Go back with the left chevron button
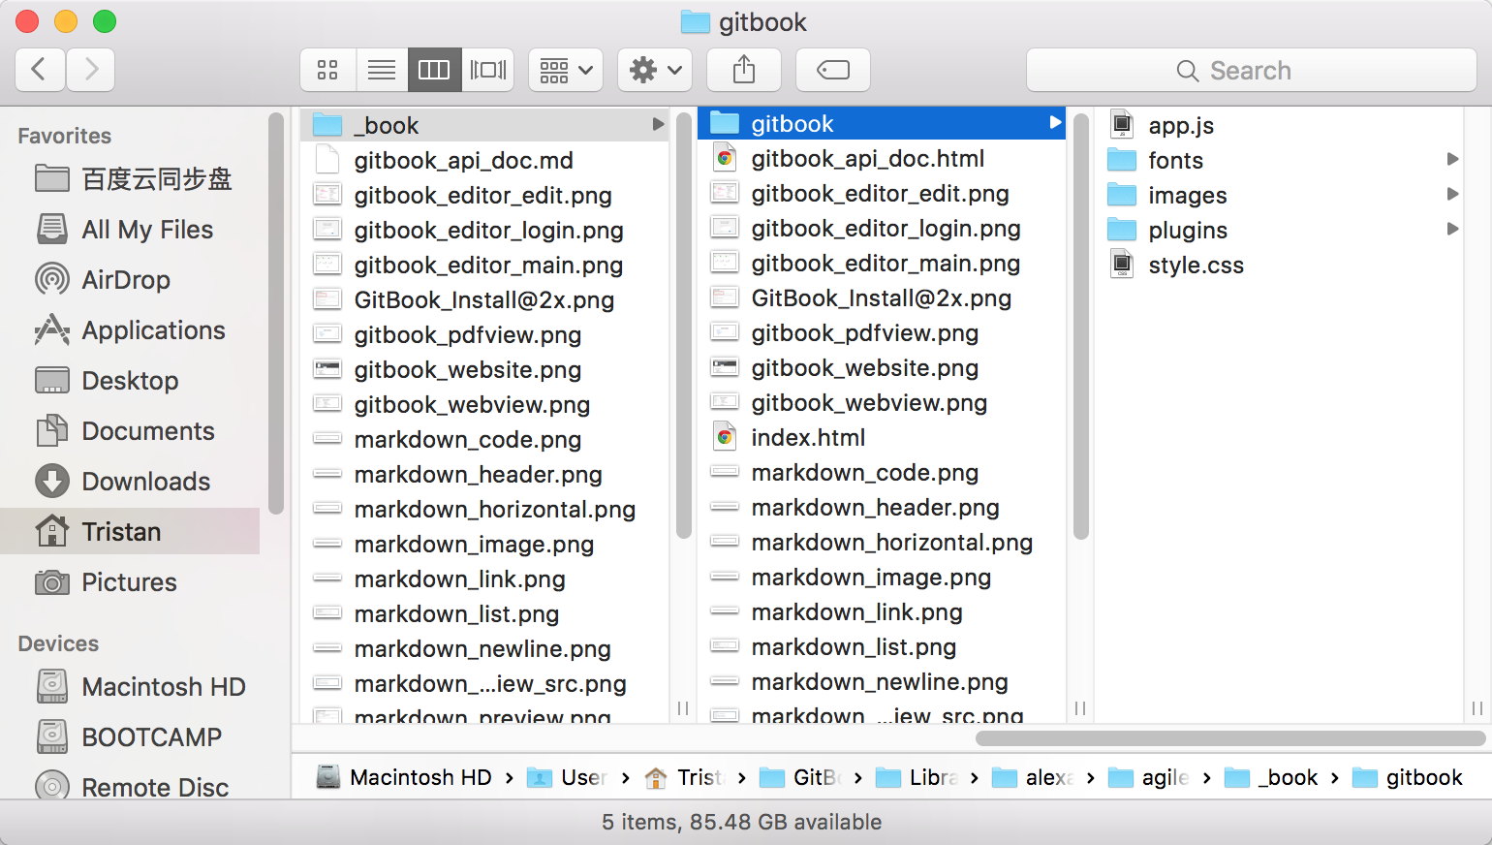The height and width of the screenshot is (845, 1492). (41, 70)
